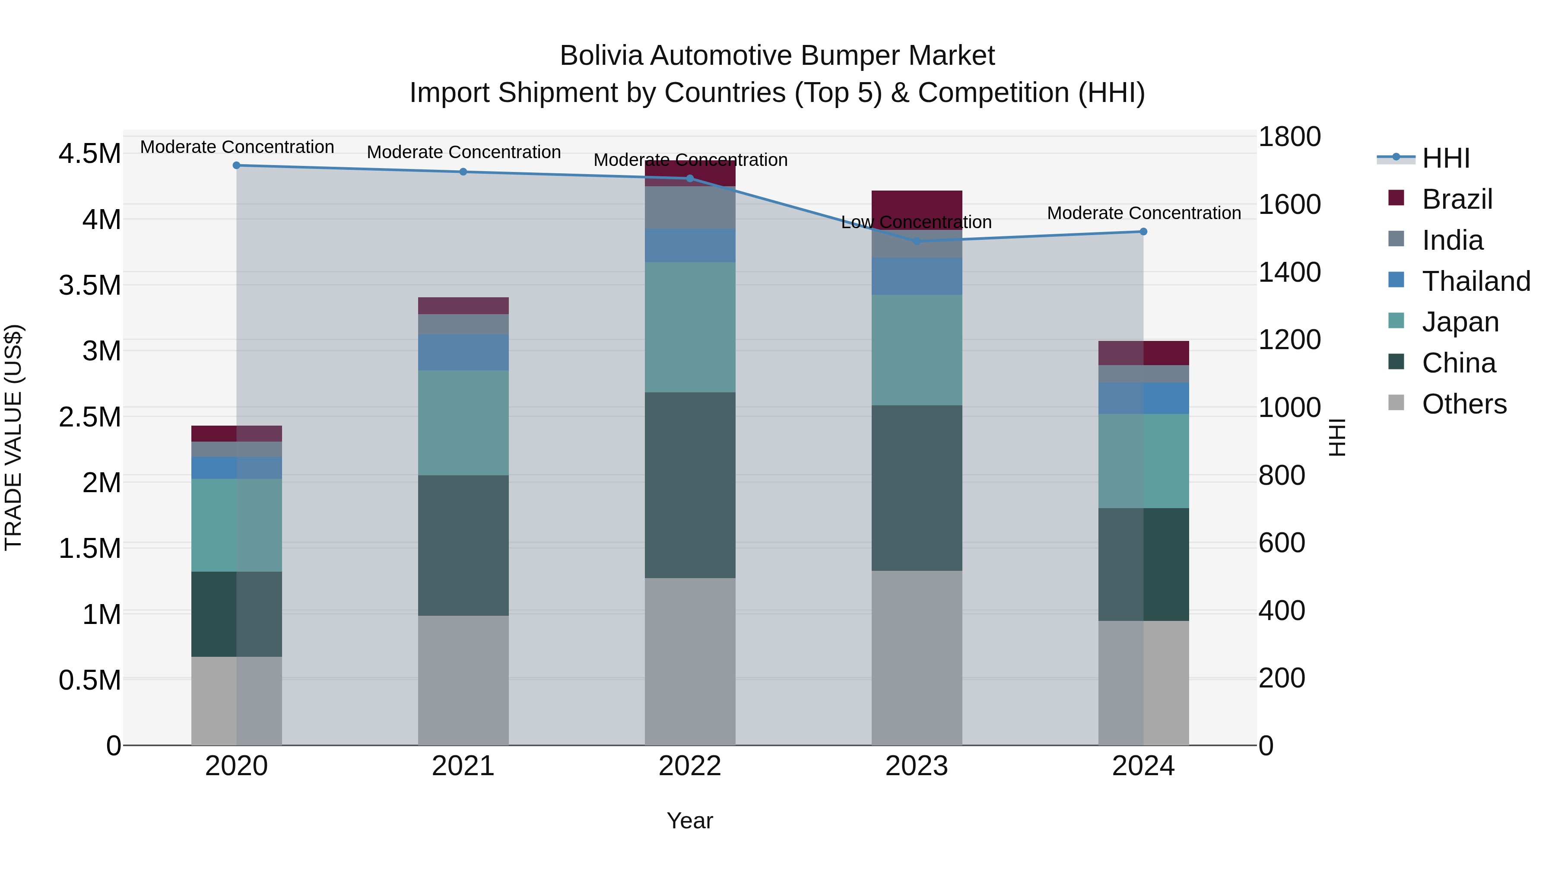1555x875 pixels.
Task: Toggle the HHI line series in the legend
Action: pyautogui.click(x=1423, y=158)
